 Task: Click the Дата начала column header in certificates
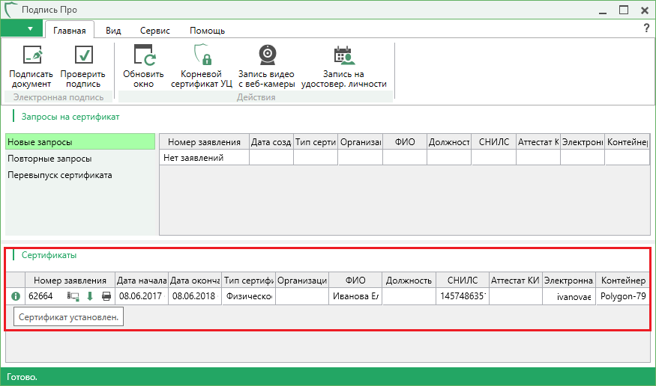142,281
